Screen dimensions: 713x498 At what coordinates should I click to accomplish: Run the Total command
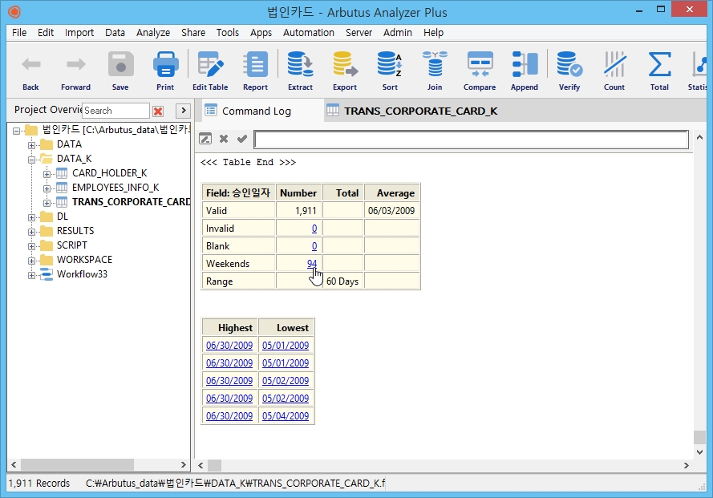[x=659, y=71]
